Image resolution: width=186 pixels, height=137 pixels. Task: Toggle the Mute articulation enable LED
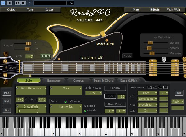coord(51,88)
